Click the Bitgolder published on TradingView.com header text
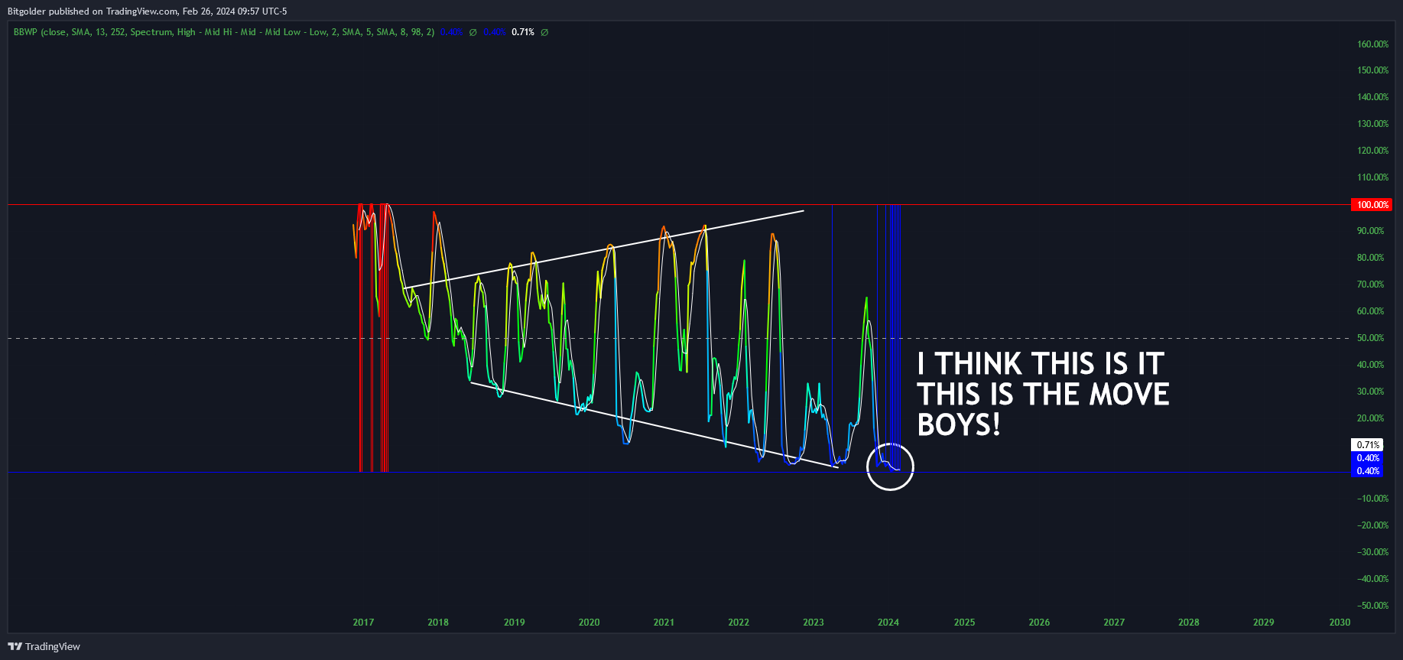The height and width of the screenshot is (660, 1403). tap(148, 11)
